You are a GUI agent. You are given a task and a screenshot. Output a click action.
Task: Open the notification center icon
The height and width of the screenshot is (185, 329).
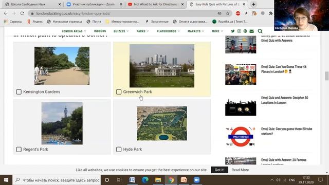click(320, 180)
